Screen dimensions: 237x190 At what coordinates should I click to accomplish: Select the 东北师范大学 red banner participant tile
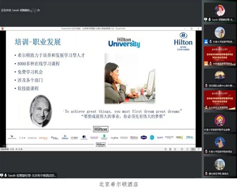pos(220,100)
